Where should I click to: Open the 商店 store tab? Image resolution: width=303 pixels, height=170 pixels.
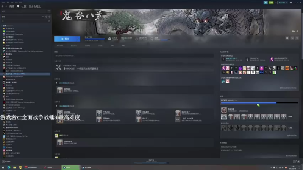coord(12,6)
